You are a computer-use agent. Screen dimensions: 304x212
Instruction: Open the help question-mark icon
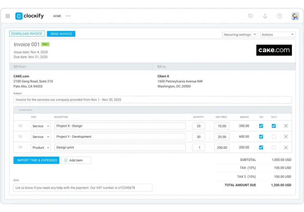tap(279, 16)
